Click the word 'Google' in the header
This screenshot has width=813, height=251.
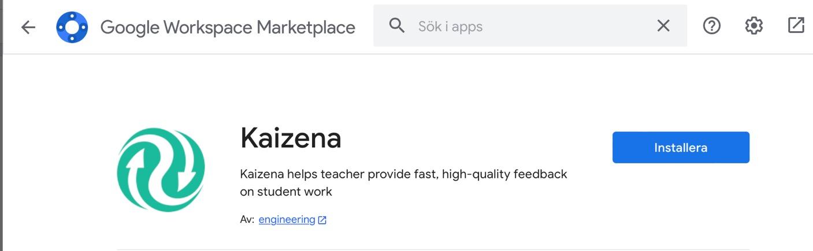click(129, 27)
